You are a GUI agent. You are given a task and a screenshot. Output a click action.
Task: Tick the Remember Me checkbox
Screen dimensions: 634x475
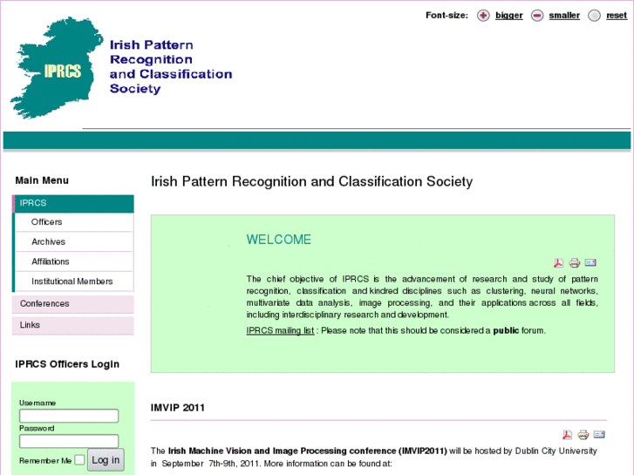click(79, 460)
